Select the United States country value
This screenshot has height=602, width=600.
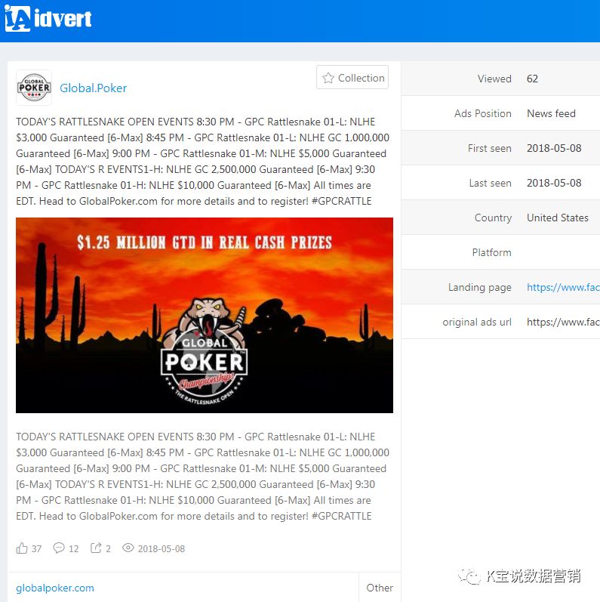tap(558, 218)
